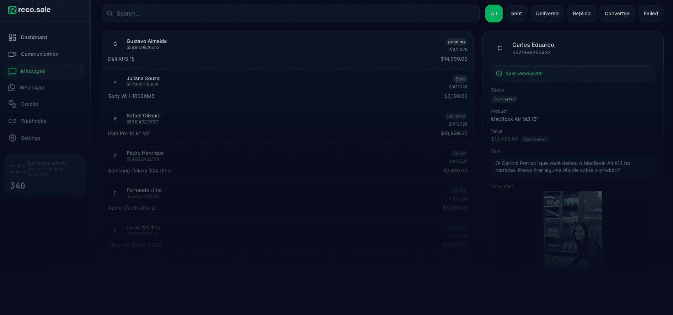Click the Messages chat bubble icon
The image size is (673, 315).
tap(12, 71)
